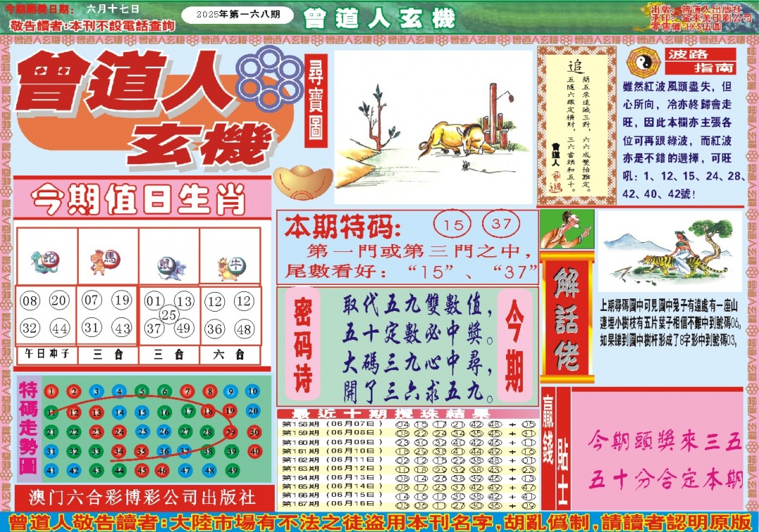Image resolution: width=759 pixels, height=532 pixels.
Task: Select the rat zodiac icon
Action: point(169,267)
